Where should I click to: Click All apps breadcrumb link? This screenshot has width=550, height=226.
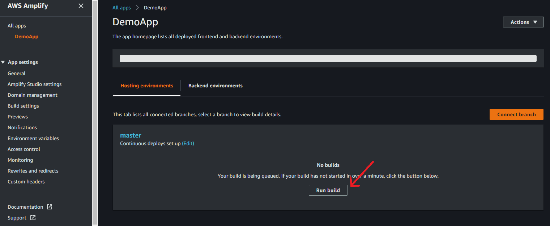coord(121,8)
